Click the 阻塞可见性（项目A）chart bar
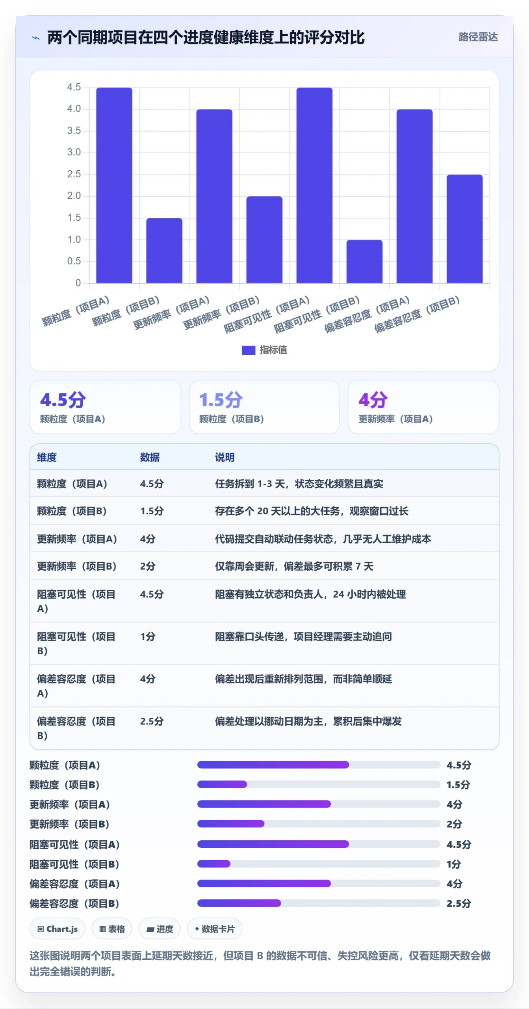529x1009 pixels. (314, 185)
